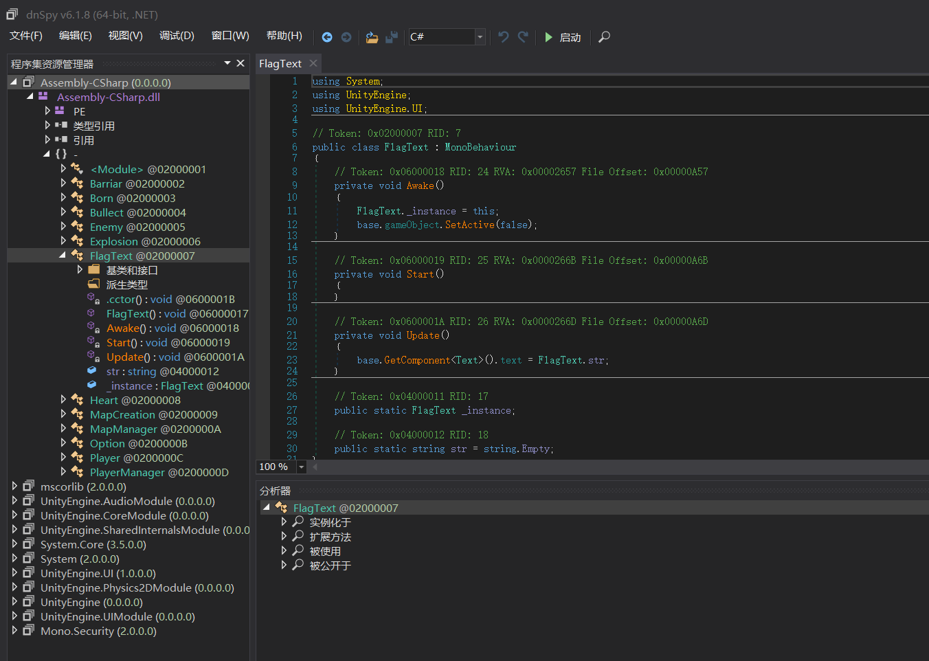Open the 调试(D) menu
929x661 pixels.
(x=177, y=36)
